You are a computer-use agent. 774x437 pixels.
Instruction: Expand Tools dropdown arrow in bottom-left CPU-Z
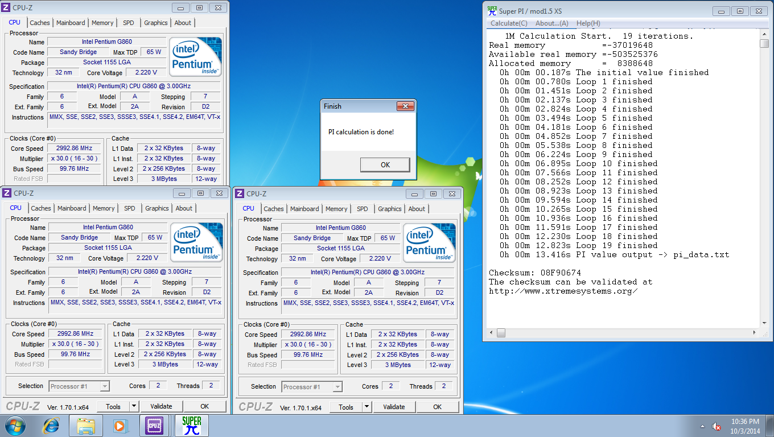[x=134, y=406]
